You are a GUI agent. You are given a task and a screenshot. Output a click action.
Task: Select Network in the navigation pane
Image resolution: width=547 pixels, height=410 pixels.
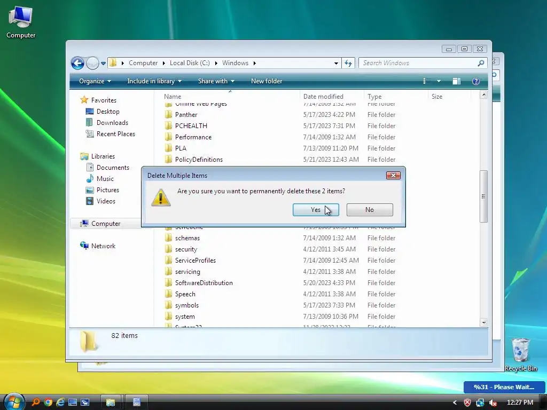click(103, 246)
